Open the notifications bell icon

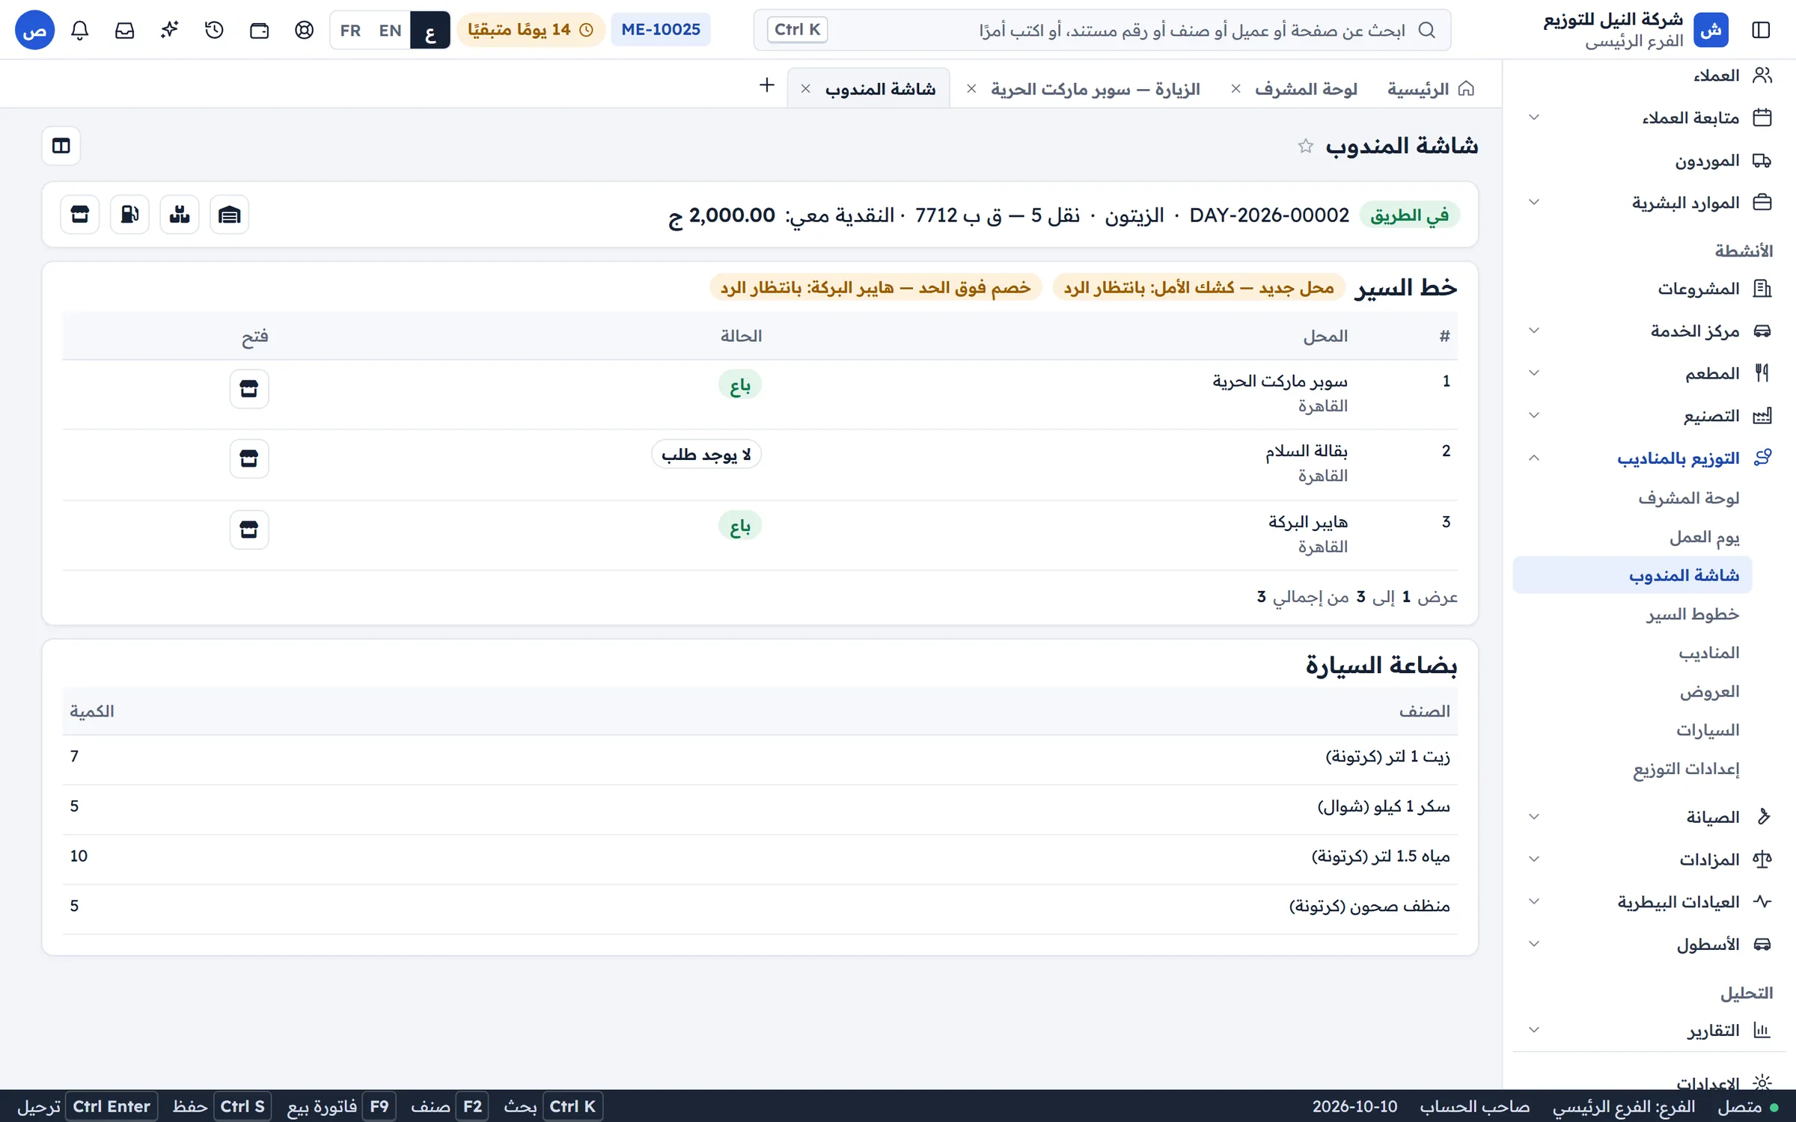pyautogui.click(x=80, y=30)
